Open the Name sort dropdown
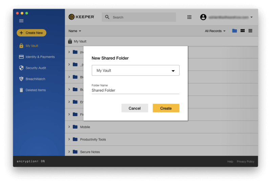The width and height of the screenshot is (271, 184). point(75,31)
